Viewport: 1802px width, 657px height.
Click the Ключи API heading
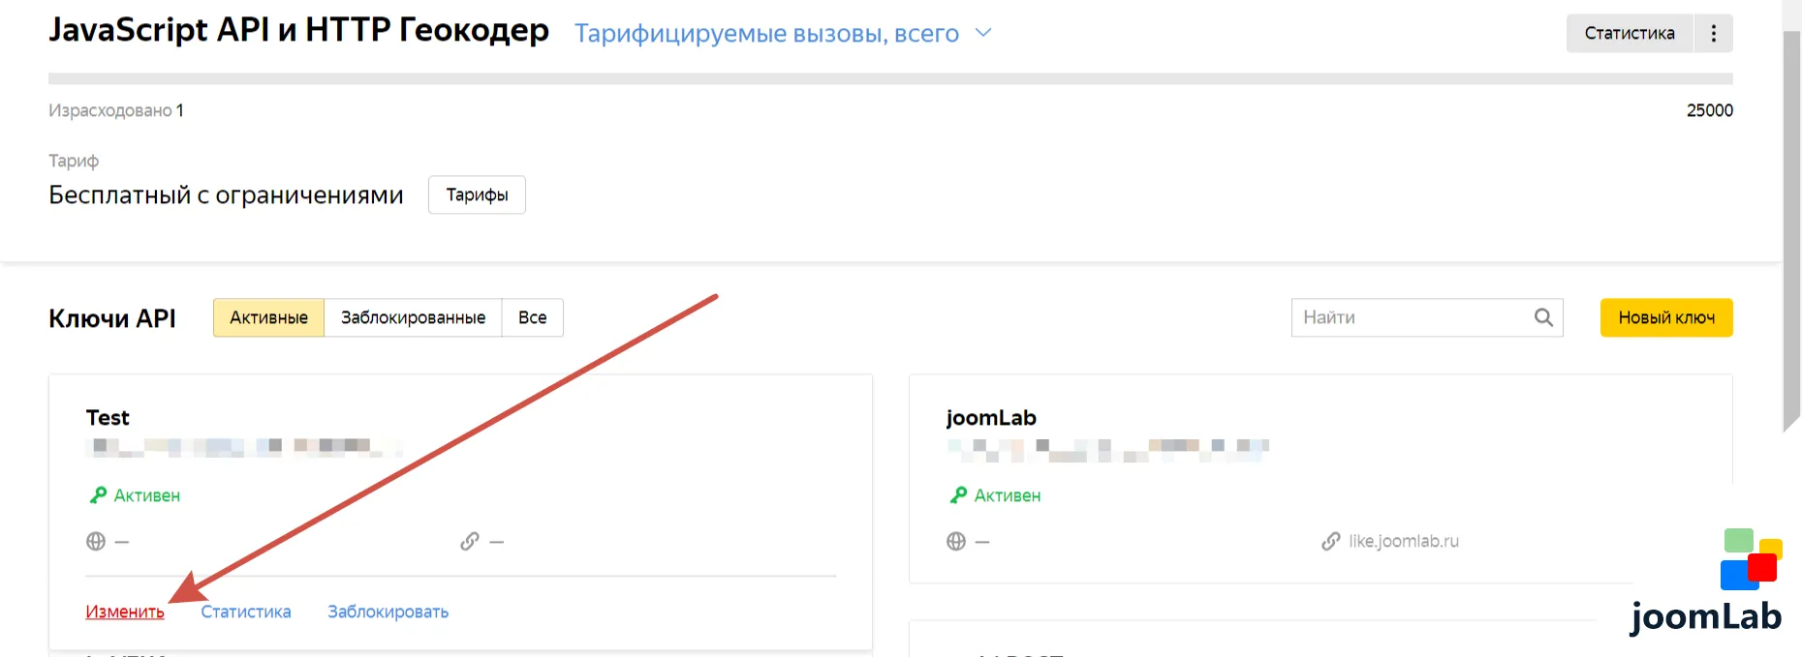tap(112, 318)
